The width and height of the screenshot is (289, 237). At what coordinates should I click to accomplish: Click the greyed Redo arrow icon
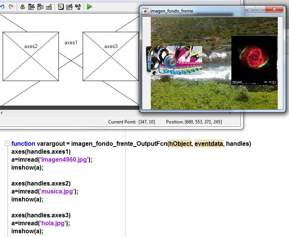click(11, 7)
